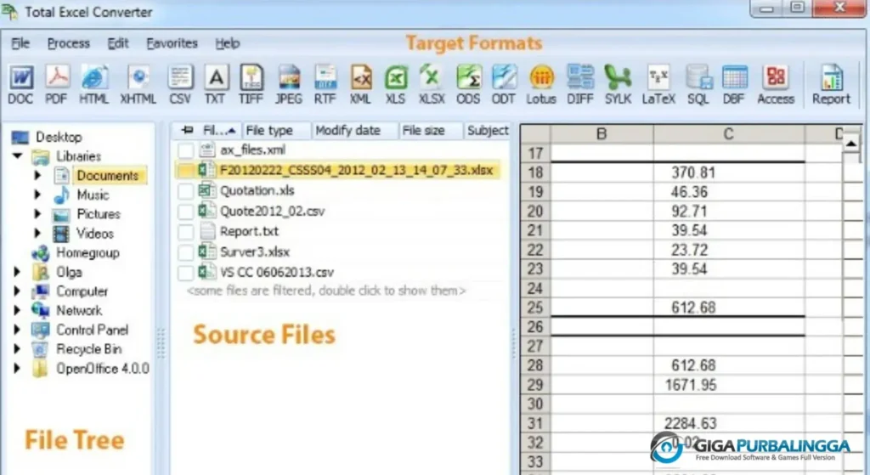The height and width of the screenshot is (475, 870).
Task: Select the Report.txt checkbox
Action: coord(185,232)
